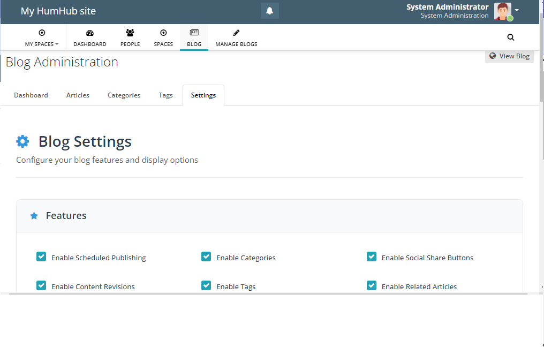Screen dimensions: 544x347
Task: Open search via magnifier icon
Action: click(x=510, y=37)
